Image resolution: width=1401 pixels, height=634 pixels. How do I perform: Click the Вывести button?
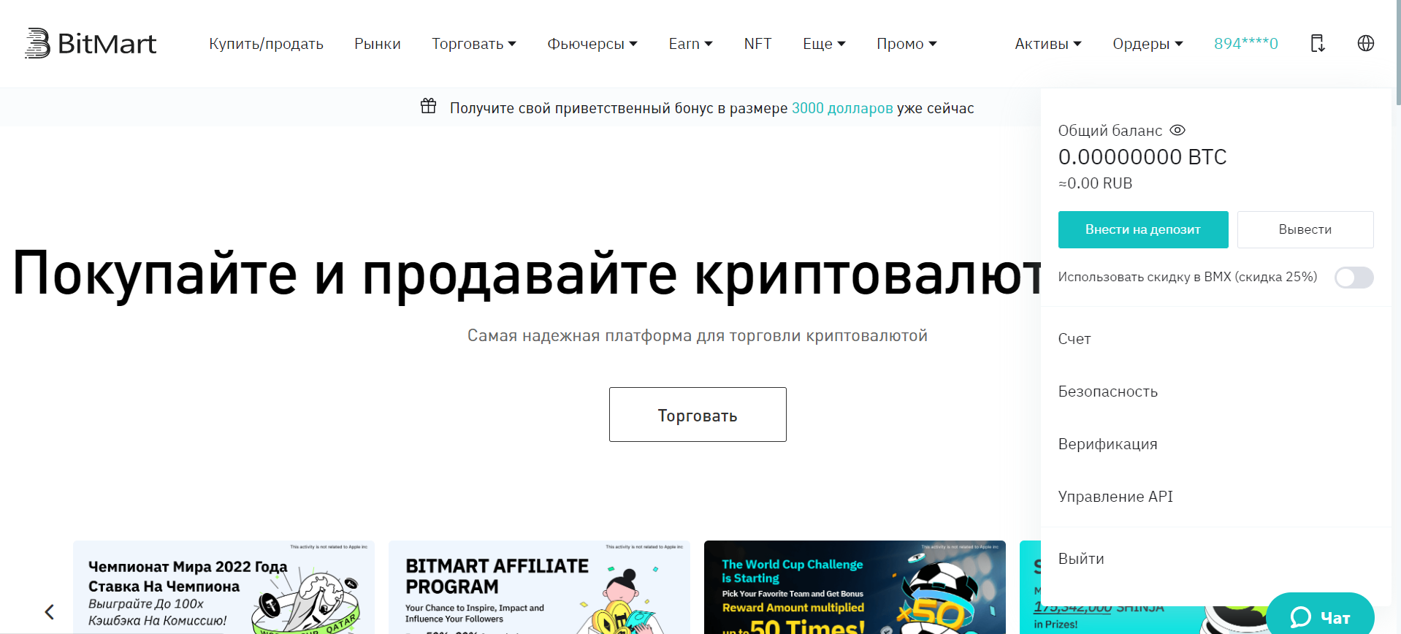coord(1305,229)
